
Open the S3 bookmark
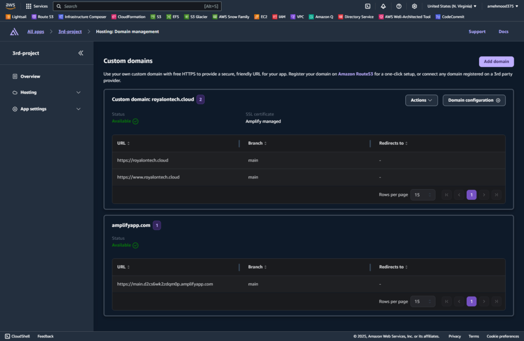point(156,17)
